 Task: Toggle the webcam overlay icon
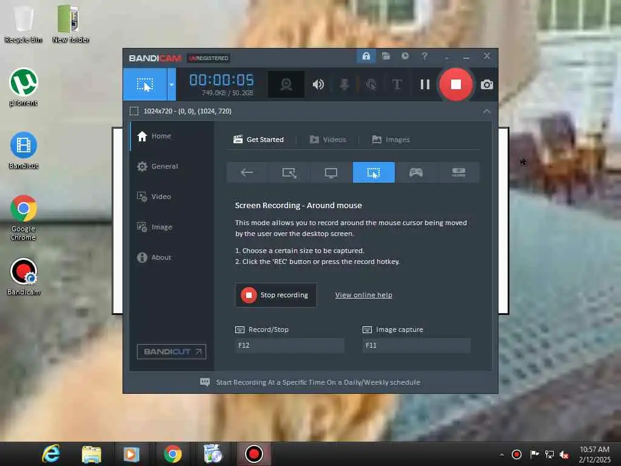click(x=286, y=84)
